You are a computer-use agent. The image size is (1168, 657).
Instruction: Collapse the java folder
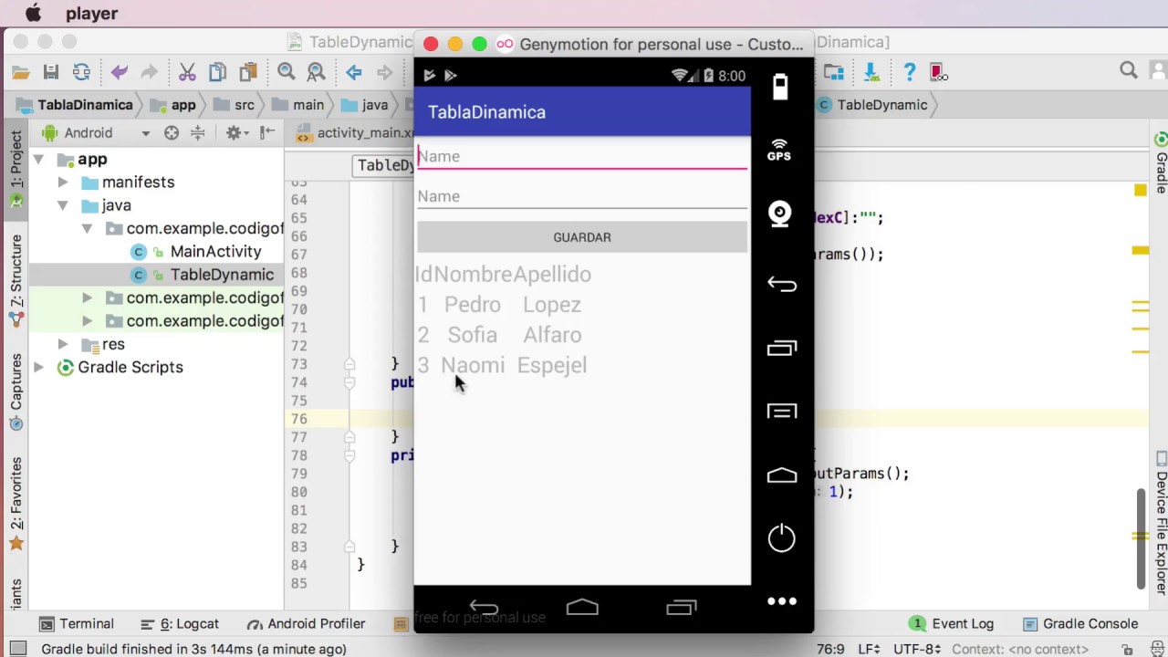pyautogui.click(x=62, y=205)
